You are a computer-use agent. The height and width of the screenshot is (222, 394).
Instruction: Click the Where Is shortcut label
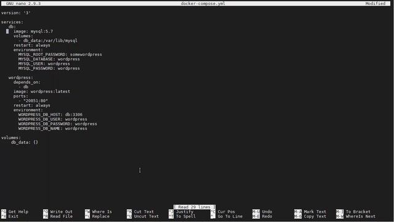[102, 212]
